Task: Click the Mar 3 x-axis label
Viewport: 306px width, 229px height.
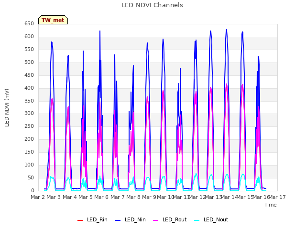Action: (54, 197)
